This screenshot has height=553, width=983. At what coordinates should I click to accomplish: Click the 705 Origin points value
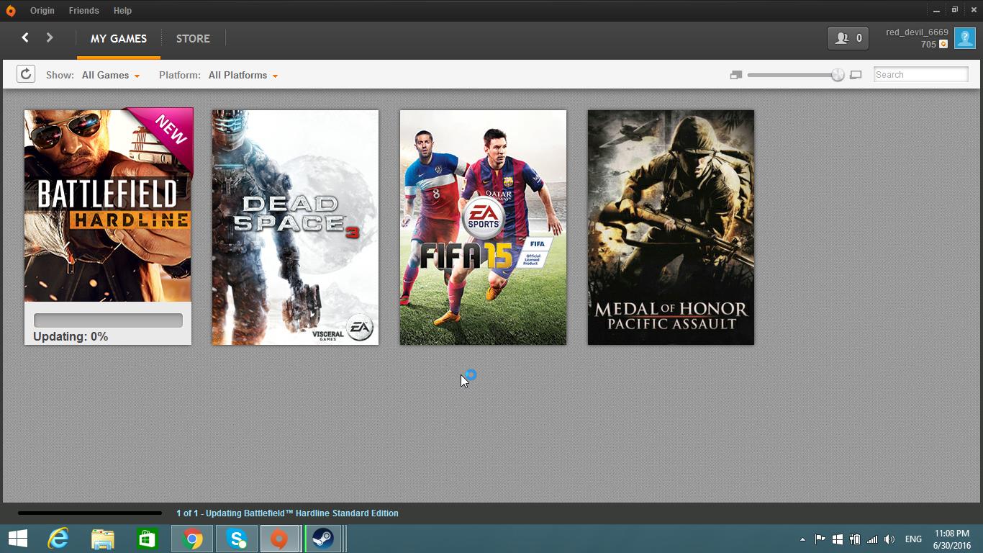(x=928, y=45)
